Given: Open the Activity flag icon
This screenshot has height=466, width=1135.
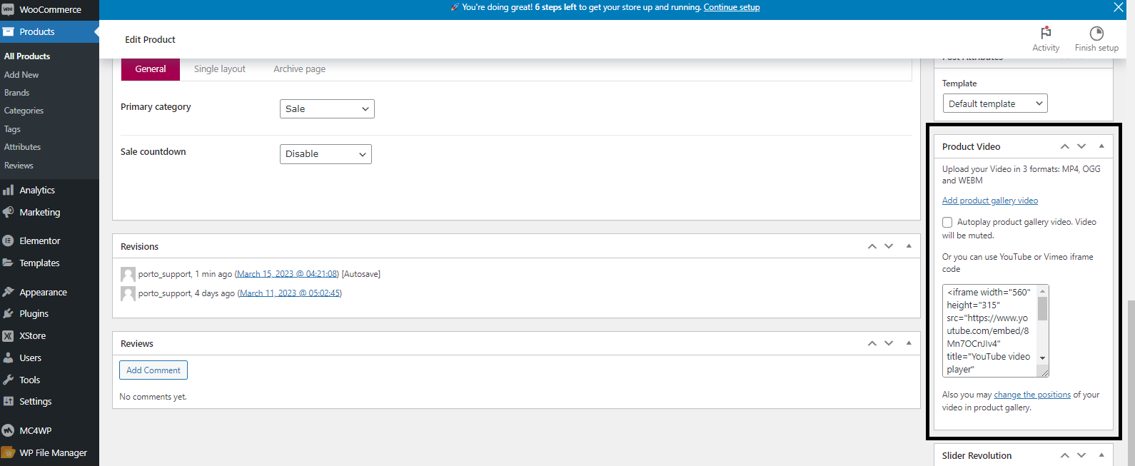Looking at the screenshot, I should point(1046,33).
